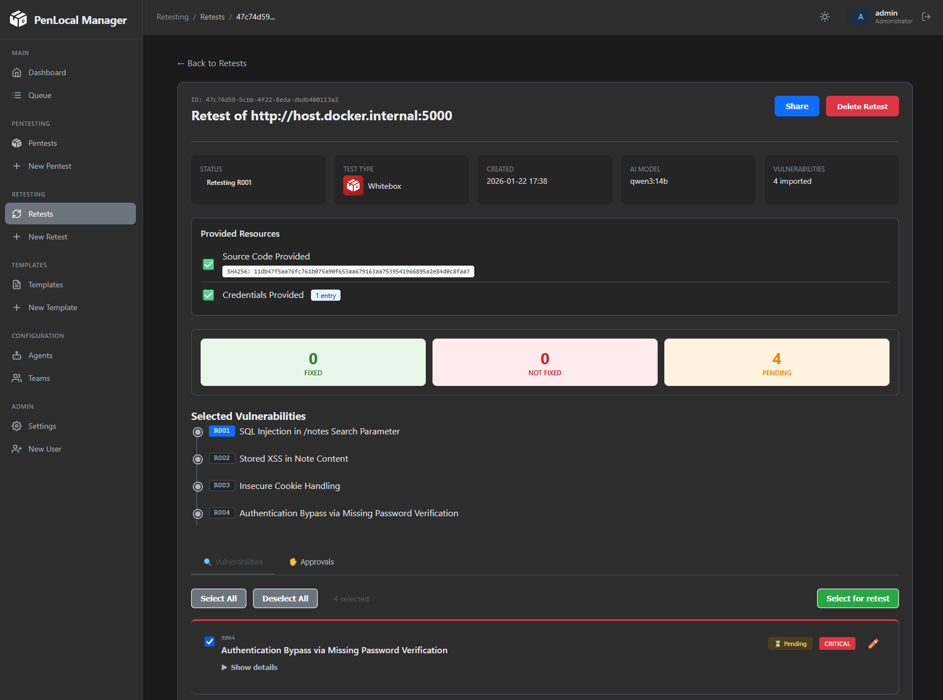Switch to the Approvals tab
943x700 pixels.
coord(312,562)
